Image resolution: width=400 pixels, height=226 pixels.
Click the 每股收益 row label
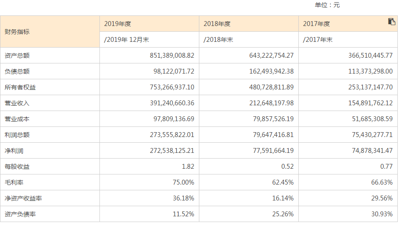pyautogui.click(x=17, y=167)
